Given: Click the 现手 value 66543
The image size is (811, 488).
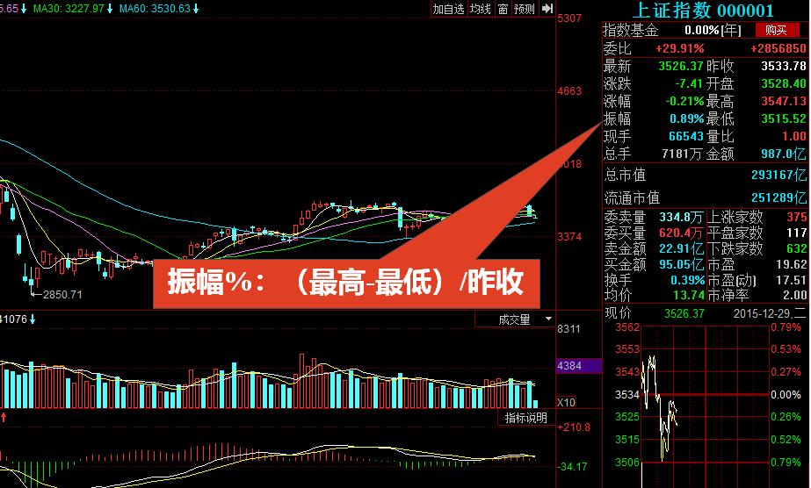Looking at the screenshot, I should 686,136.
